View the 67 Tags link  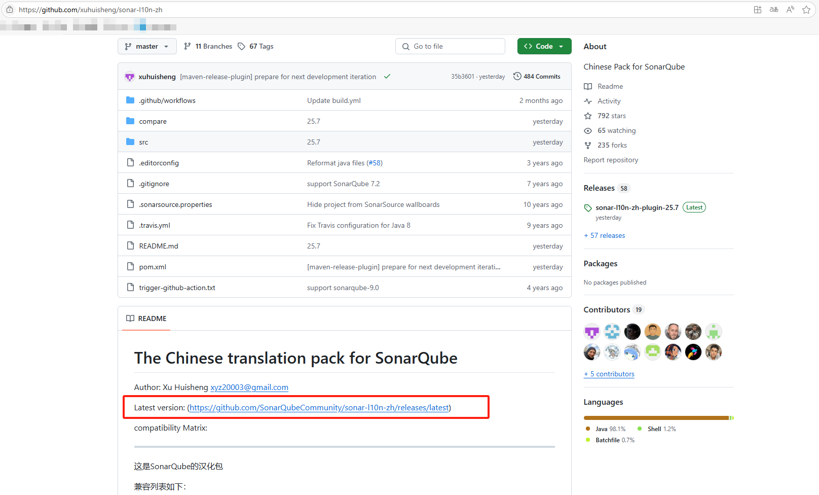click(256, 46)
